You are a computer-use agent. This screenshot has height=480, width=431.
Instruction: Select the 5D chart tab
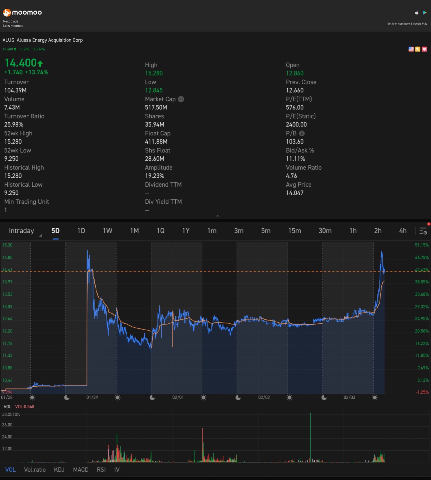point(55,231)
